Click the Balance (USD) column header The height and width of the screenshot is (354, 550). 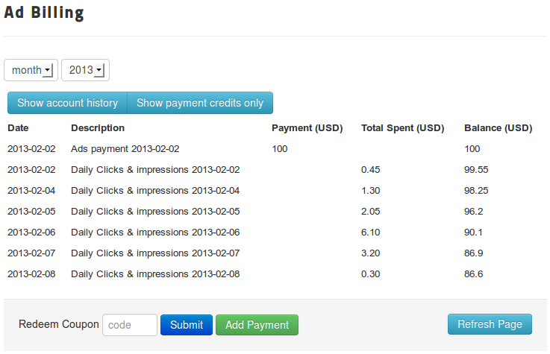coord(498,128)
